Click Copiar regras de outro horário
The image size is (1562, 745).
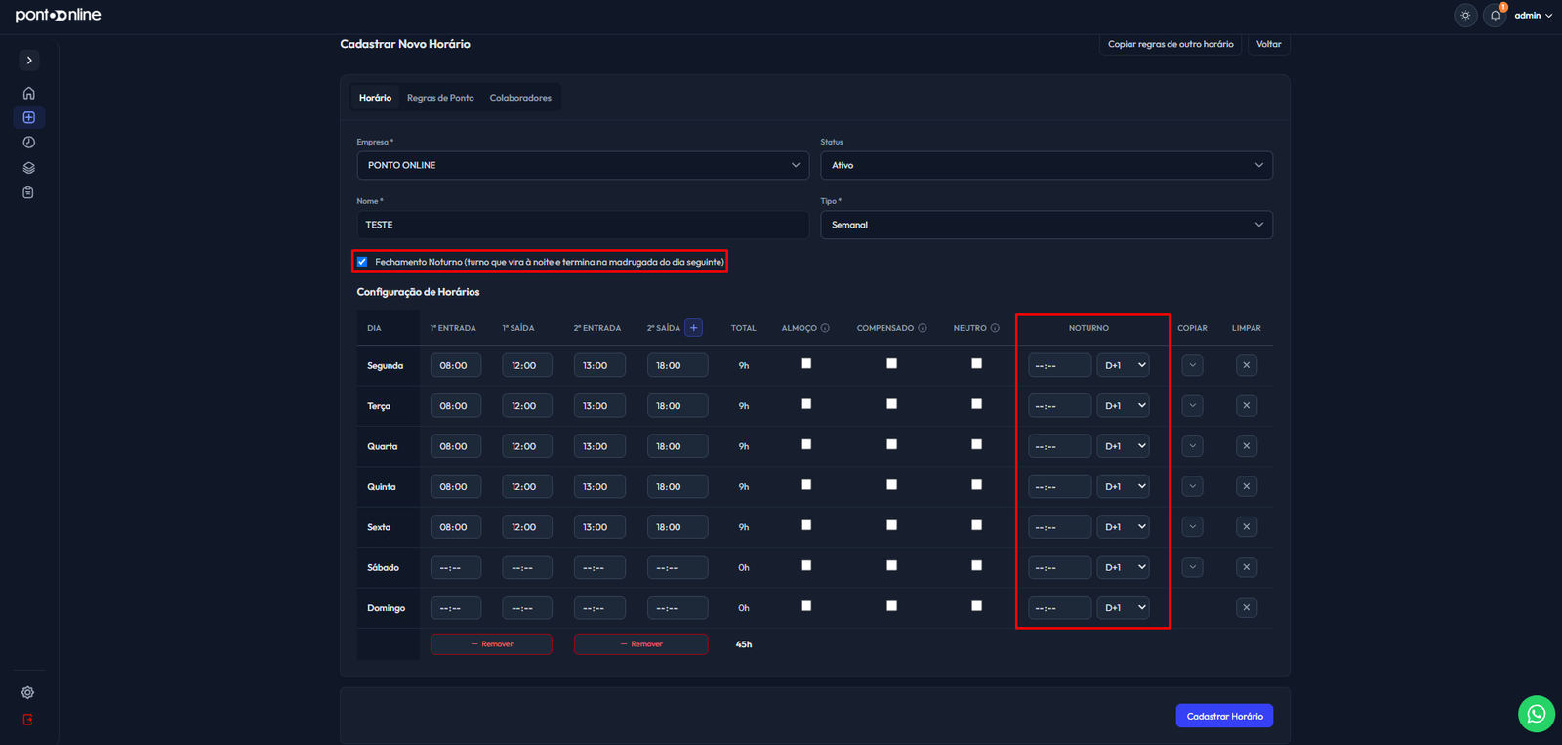coord(1171,44)
